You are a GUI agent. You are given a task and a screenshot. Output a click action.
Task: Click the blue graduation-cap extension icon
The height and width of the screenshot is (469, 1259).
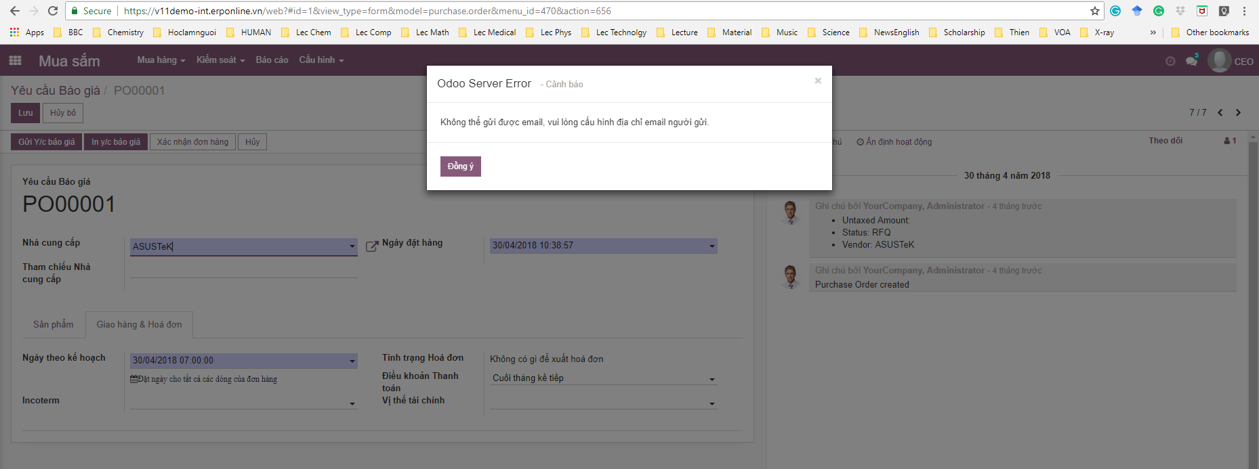click(1137, 11)
